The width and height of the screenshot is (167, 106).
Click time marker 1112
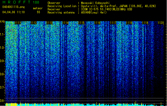coord(33,23)
